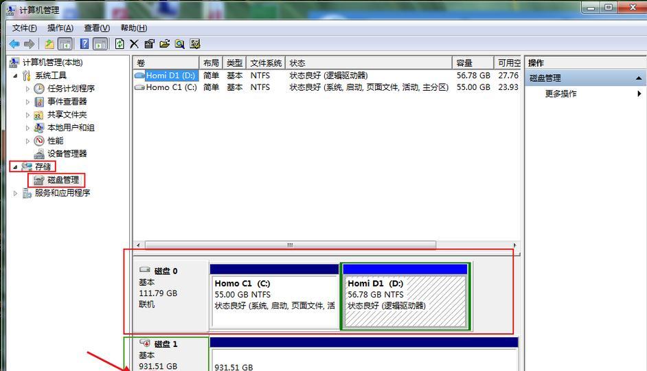The height and width of the screenshot is (371, 647).
Task: Click the Explore magnifier toolbar icon
Action: [x=179, y=44]
